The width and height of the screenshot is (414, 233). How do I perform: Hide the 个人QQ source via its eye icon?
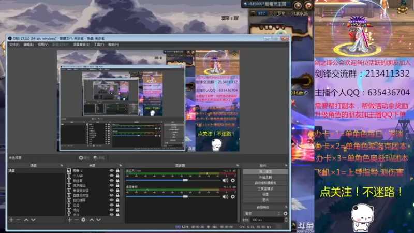coord(112,176)
